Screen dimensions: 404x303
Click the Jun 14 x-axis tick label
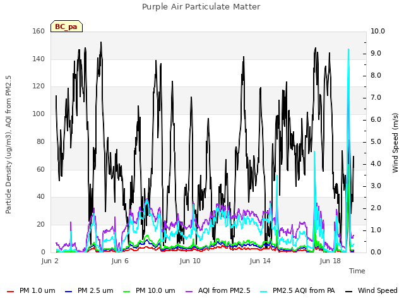coord(260,261)
